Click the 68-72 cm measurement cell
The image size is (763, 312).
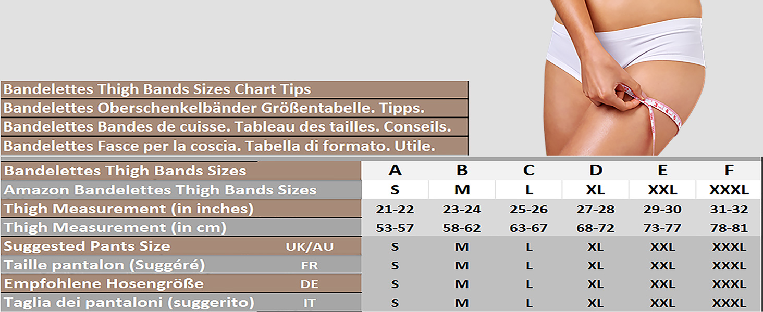pyautogui.click(x=595, y=228)
